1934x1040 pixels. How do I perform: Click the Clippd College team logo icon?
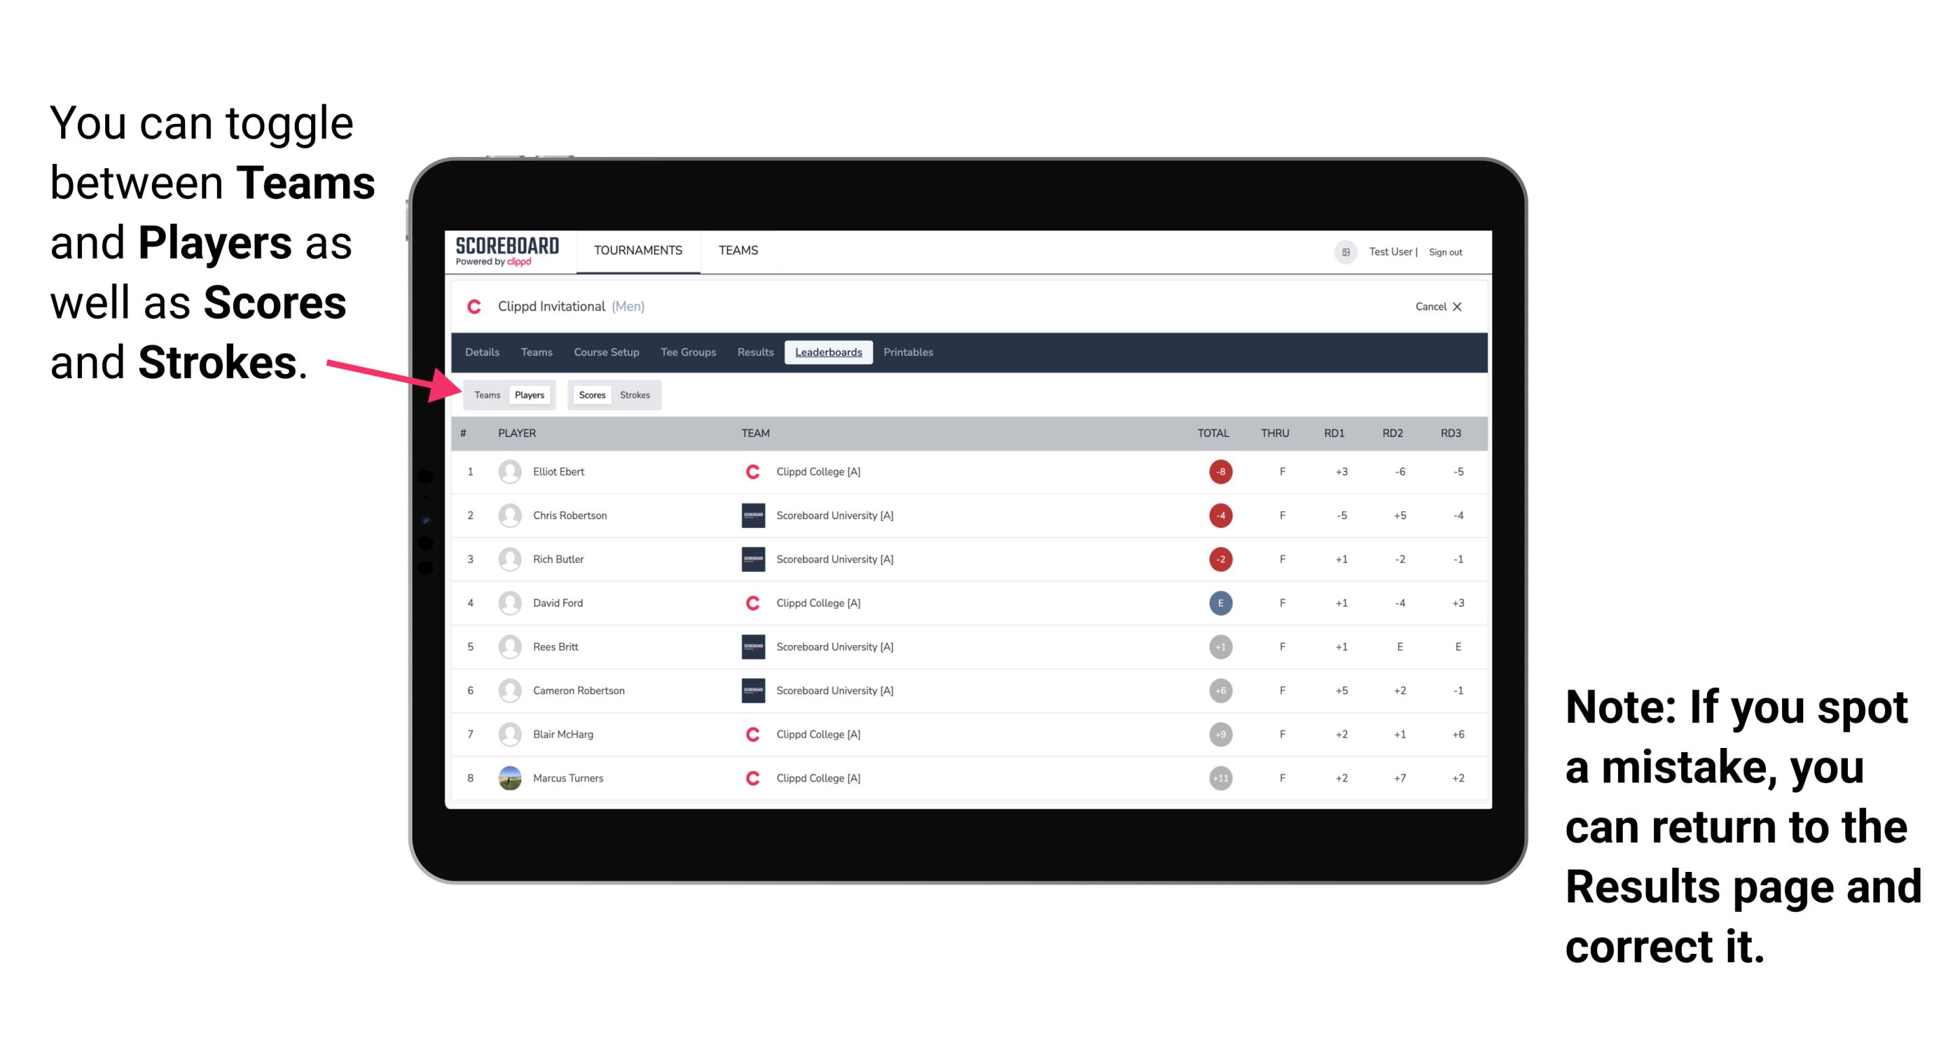click(x=748, y=472)
